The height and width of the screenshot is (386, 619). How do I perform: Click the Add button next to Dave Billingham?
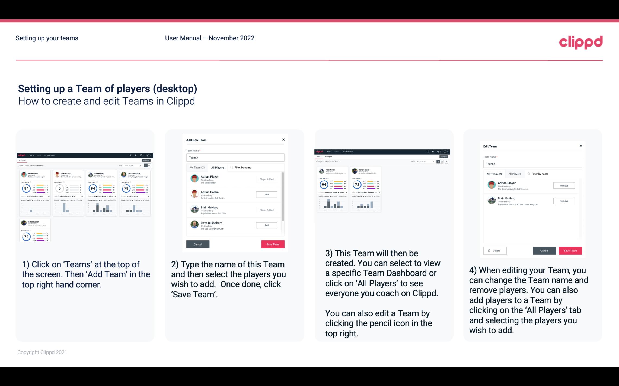pyautogui.click(x=266, y=225)
